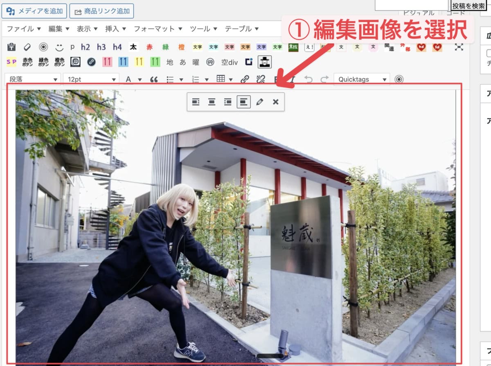Open the ファイル menu
This screenshot has height=366, width=491.
click(24, 29)
